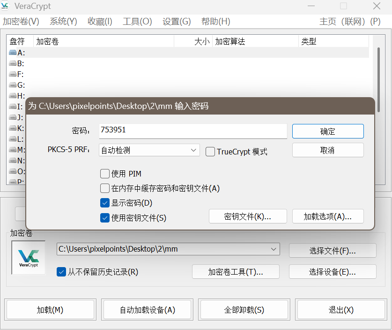
Task: Click the 盘符 column header
Action: pyautogui.click(x=20, y=41)
